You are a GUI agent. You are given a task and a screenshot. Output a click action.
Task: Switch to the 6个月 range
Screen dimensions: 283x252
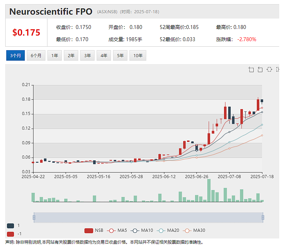pos(36,55)
